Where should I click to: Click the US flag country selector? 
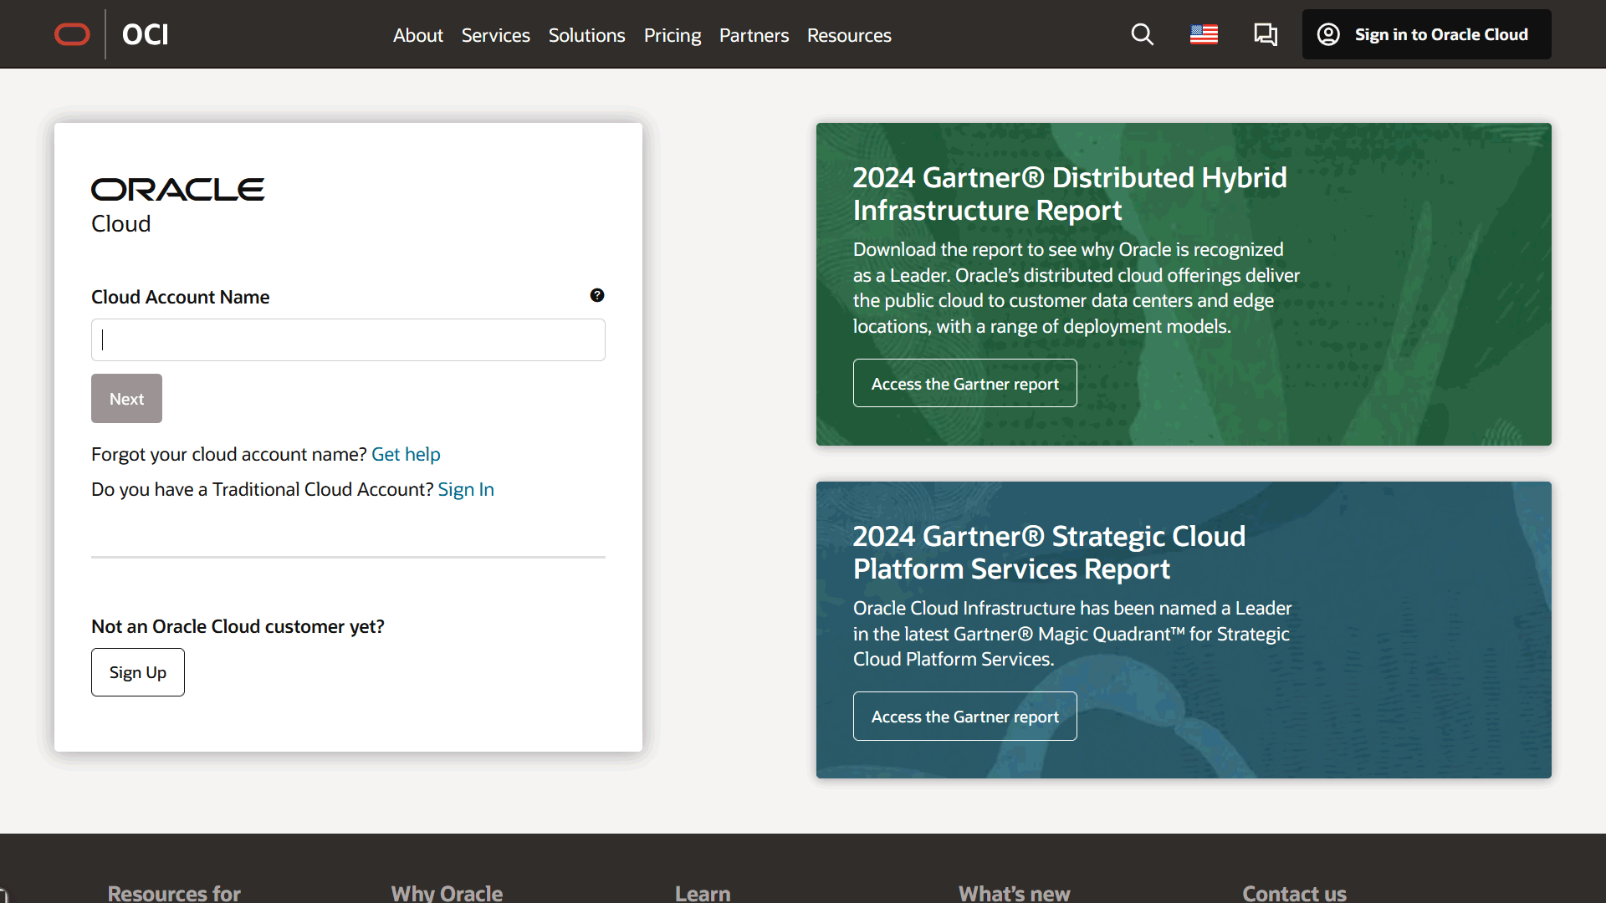click(1204, 34)
